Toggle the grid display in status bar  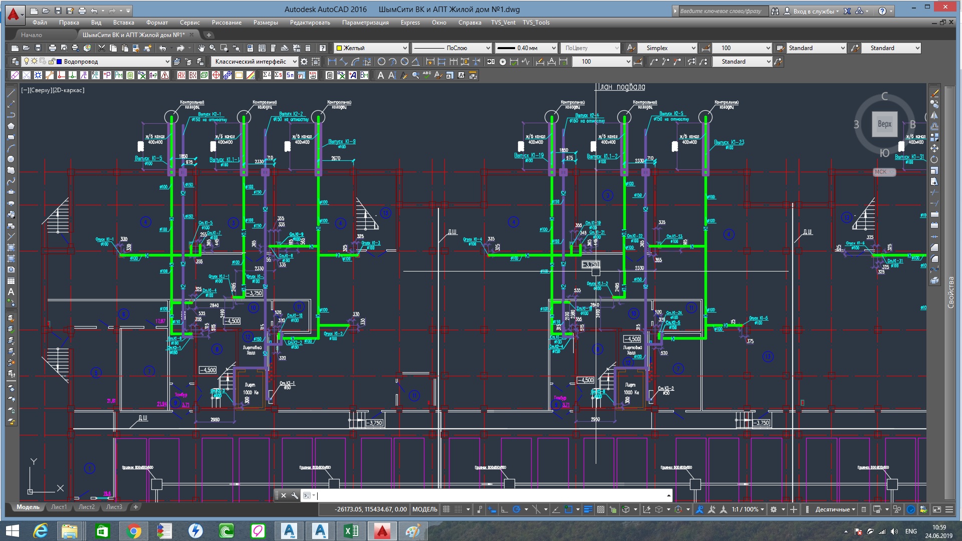coord(446,509)
